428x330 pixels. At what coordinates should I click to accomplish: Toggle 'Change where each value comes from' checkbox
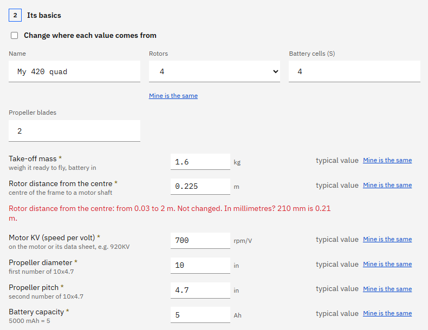point(15,36)
